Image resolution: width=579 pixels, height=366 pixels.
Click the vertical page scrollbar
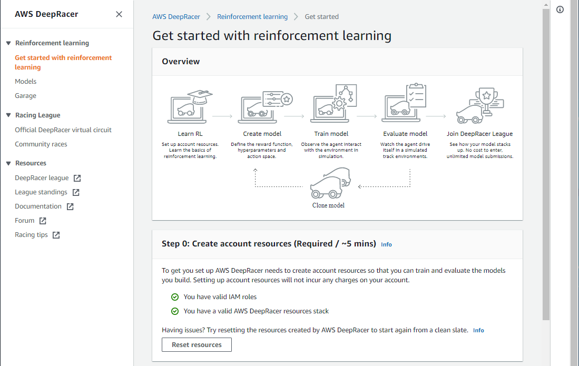(x=546, y=158)
